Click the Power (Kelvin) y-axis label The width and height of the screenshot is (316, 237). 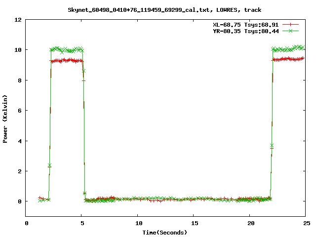5,119
